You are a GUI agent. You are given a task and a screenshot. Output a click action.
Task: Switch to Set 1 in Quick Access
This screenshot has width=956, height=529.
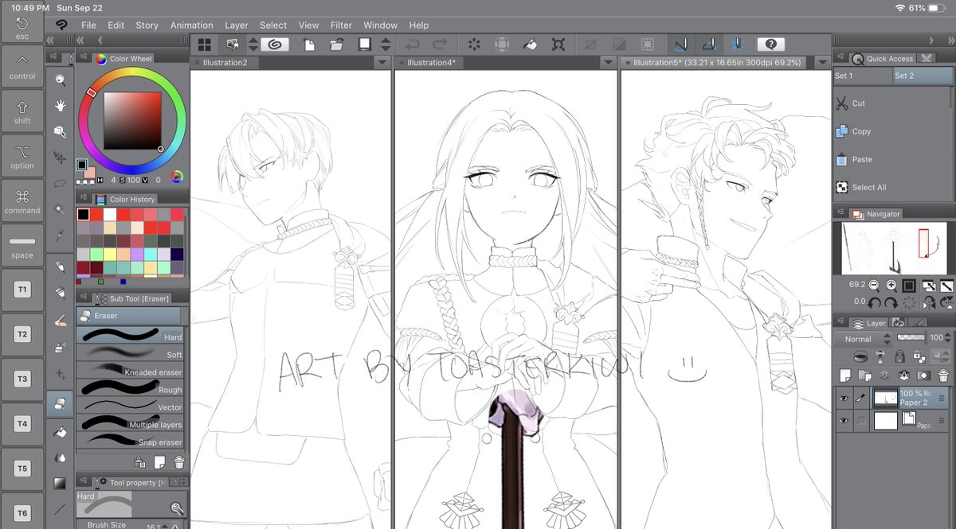[862, 76]
